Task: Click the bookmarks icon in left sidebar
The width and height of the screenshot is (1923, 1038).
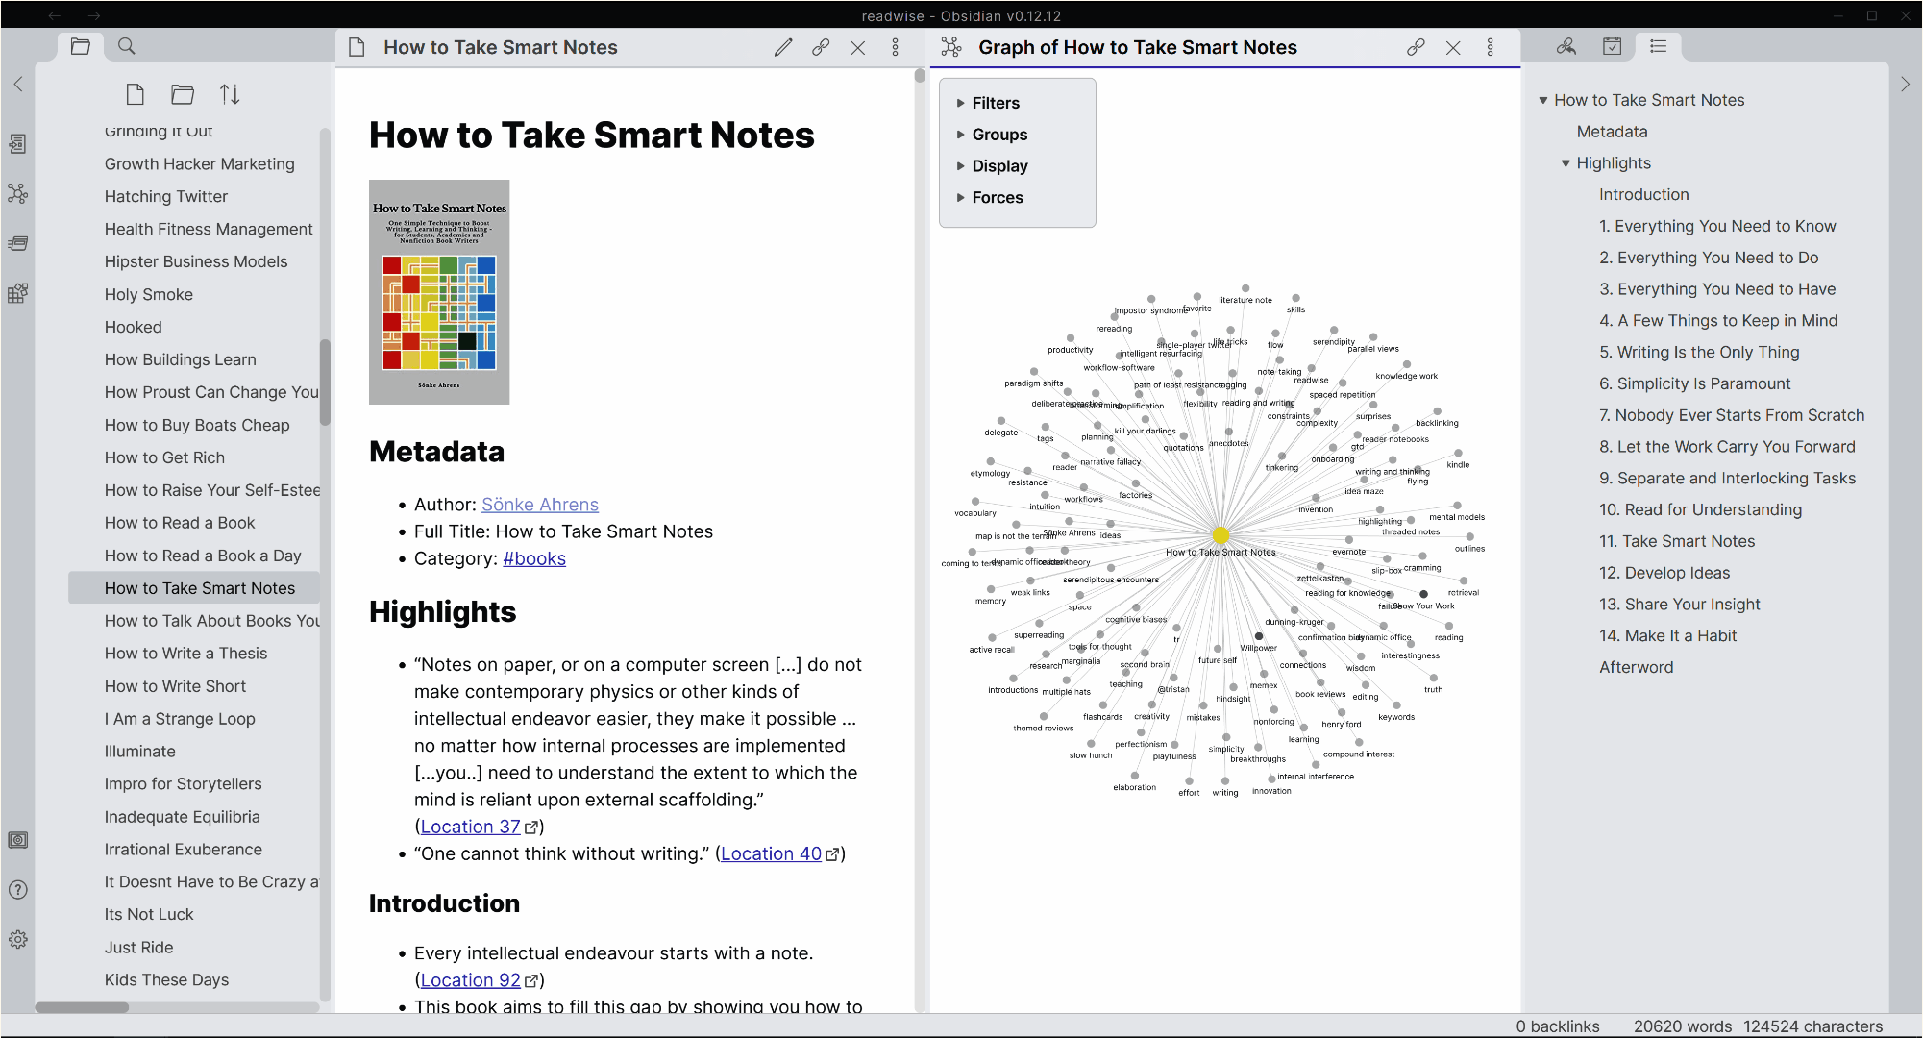Action: [16, 243]
